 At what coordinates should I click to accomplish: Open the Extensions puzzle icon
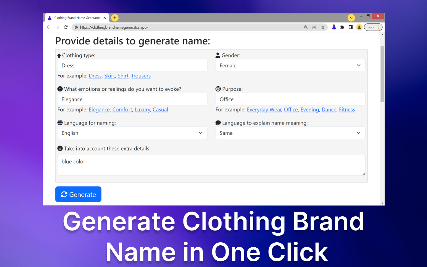(x=342, y=27)
